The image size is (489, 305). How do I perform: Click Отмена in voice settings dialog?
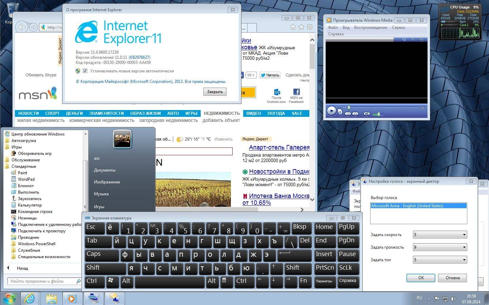453,278
